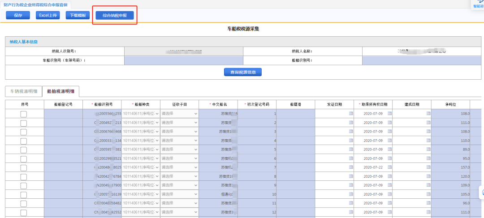Tick the 序号 checkbox for row 8
484x218 pixels.
coord(23,177)
